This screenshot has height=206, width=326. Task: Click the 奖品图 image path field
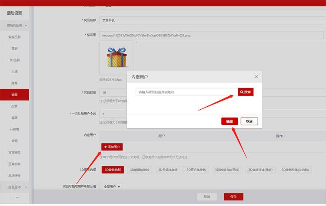coord(211,35)
